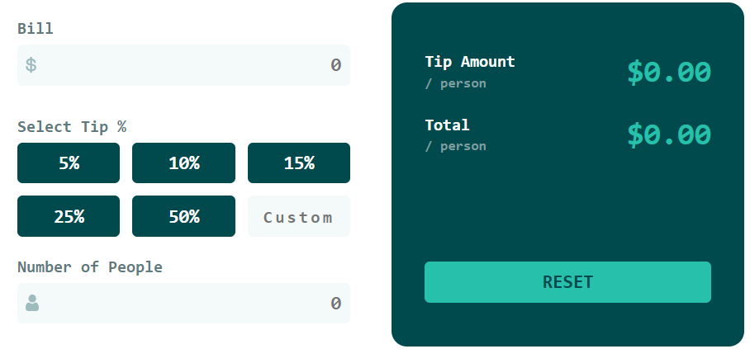Click the person icon in people field
This screenshot has height=363, width=750.
pyautogui.click(x=32, y=303)
